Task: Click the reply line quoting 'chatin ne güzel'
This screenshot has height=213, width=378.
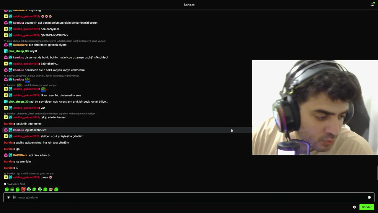Action: click(50, 114)
